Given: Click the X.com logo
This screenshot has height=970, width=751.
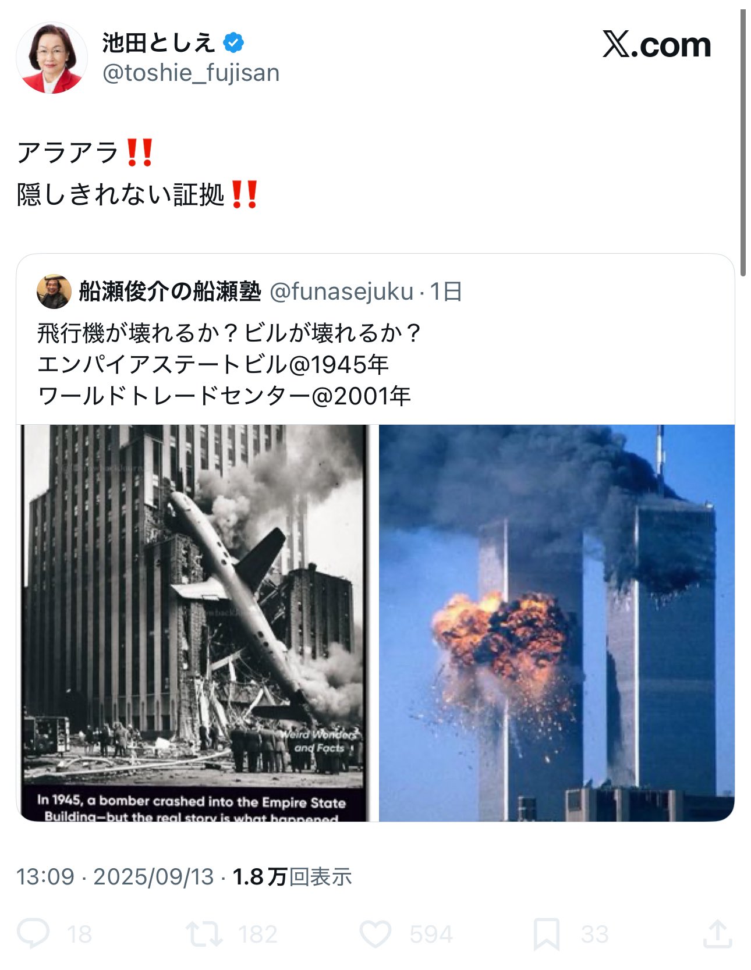Looking at the screenshot, I should (x=657, y=45).
